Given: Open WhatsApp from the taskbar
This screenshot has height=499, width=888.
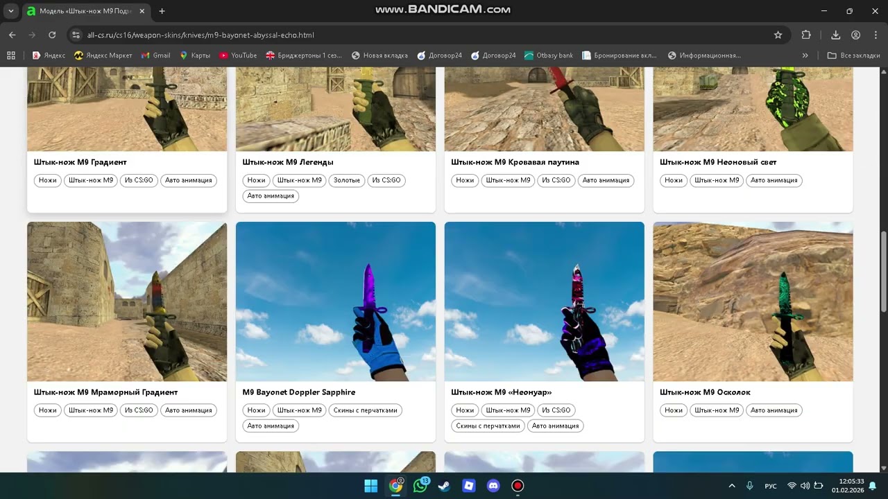Looking at the screenshot, I should tap(420, 486).
